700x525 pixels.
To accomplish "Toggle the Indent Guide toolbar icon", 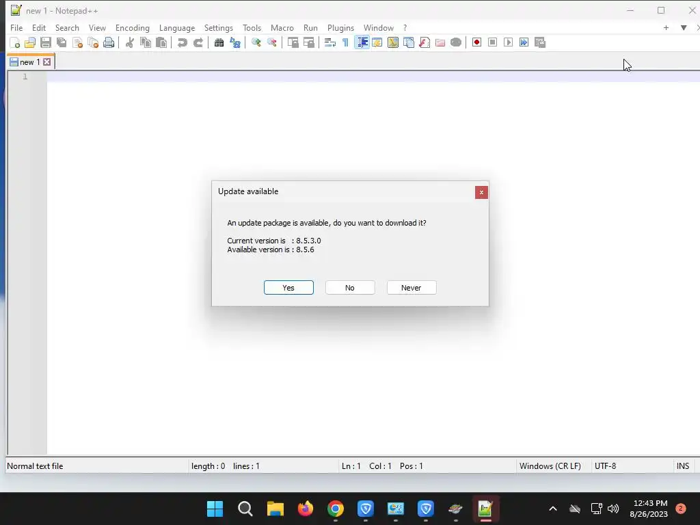I will click(362, 42).
